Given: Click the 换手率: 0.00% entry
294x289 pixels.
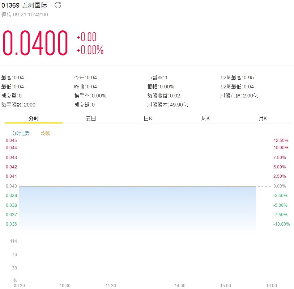Looking at the screenshot, I should 90,96.
